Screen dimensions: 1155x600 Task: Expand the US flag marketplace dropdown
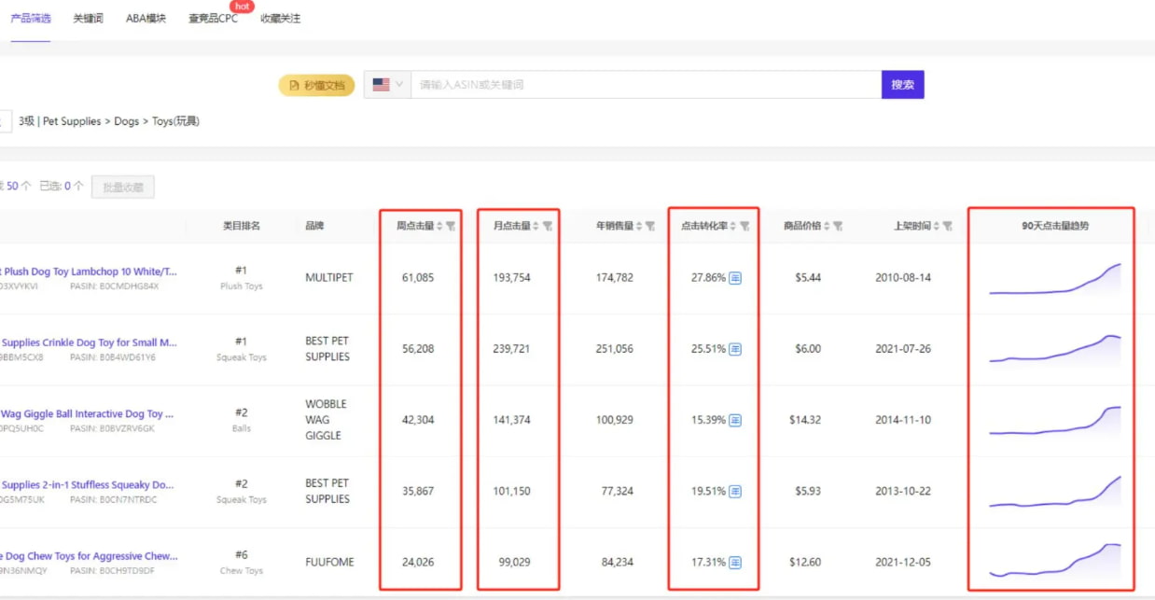tap(387, 85)
